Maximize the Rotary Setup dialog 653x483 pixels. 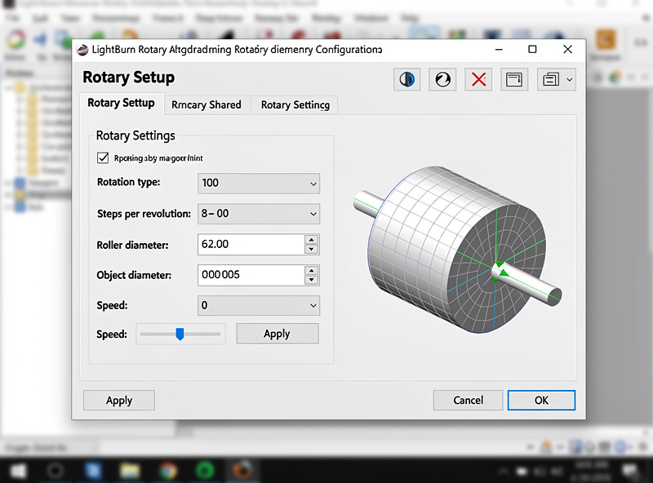tap(532, 50)
